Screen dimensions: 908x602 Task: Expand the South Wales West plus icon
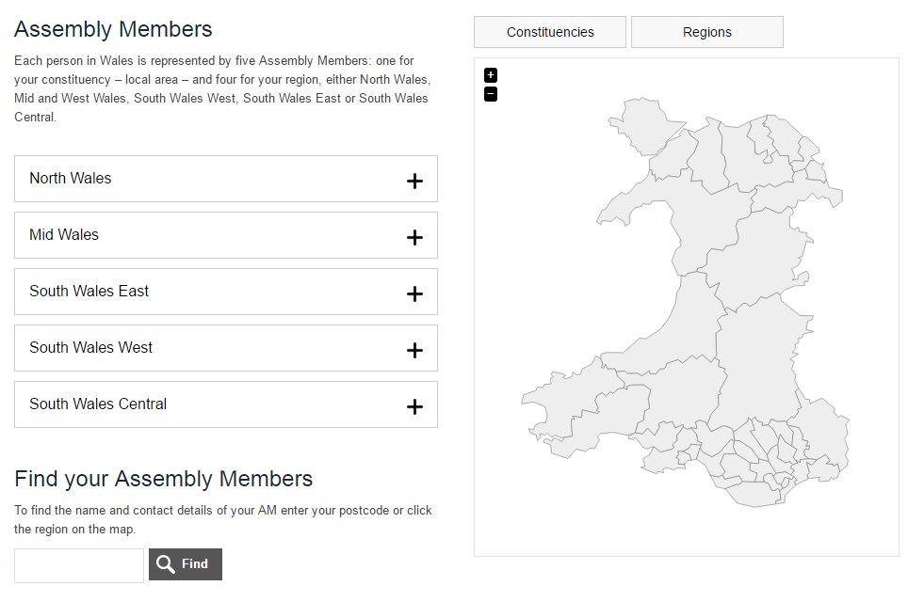coord(414,350)
